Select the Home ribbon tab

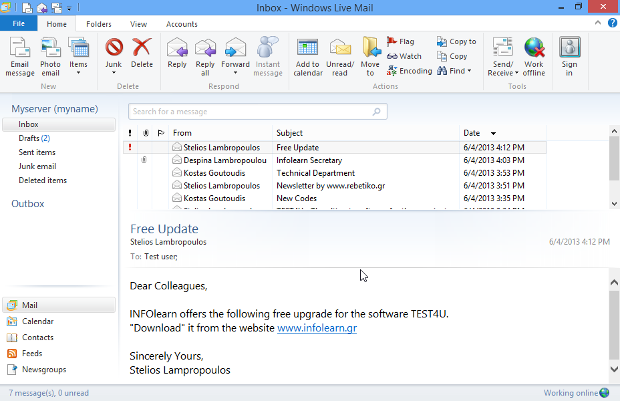coord(57,24)
